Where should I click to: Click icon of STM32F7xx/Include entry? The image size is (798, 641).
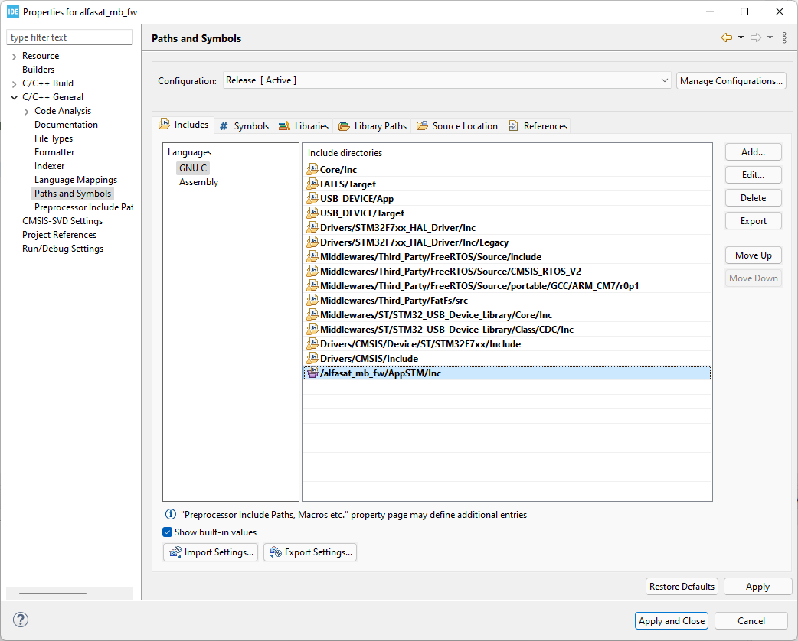(312, 343)
